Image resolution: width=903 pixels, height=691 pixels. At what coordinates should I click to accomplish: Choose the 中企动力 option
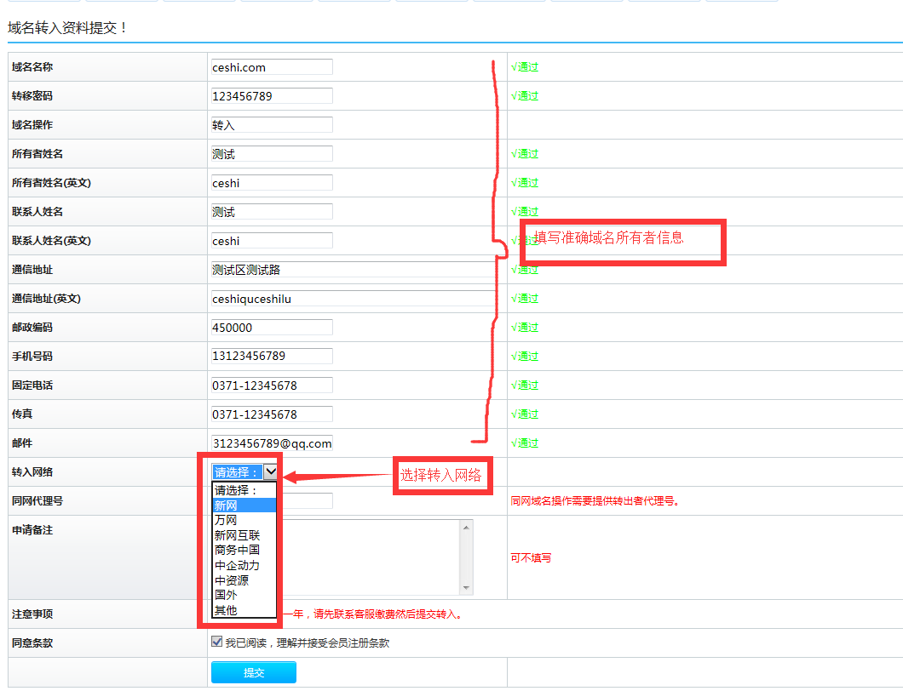point(244,565)
